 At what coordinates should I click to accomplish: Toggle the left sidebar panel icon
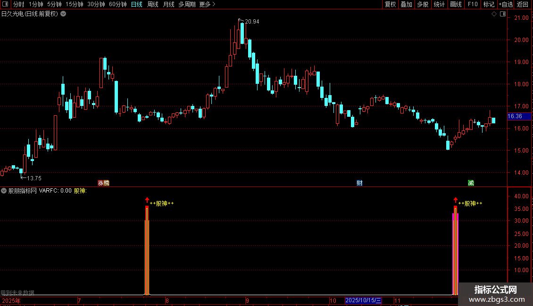[x=5, y=4]
